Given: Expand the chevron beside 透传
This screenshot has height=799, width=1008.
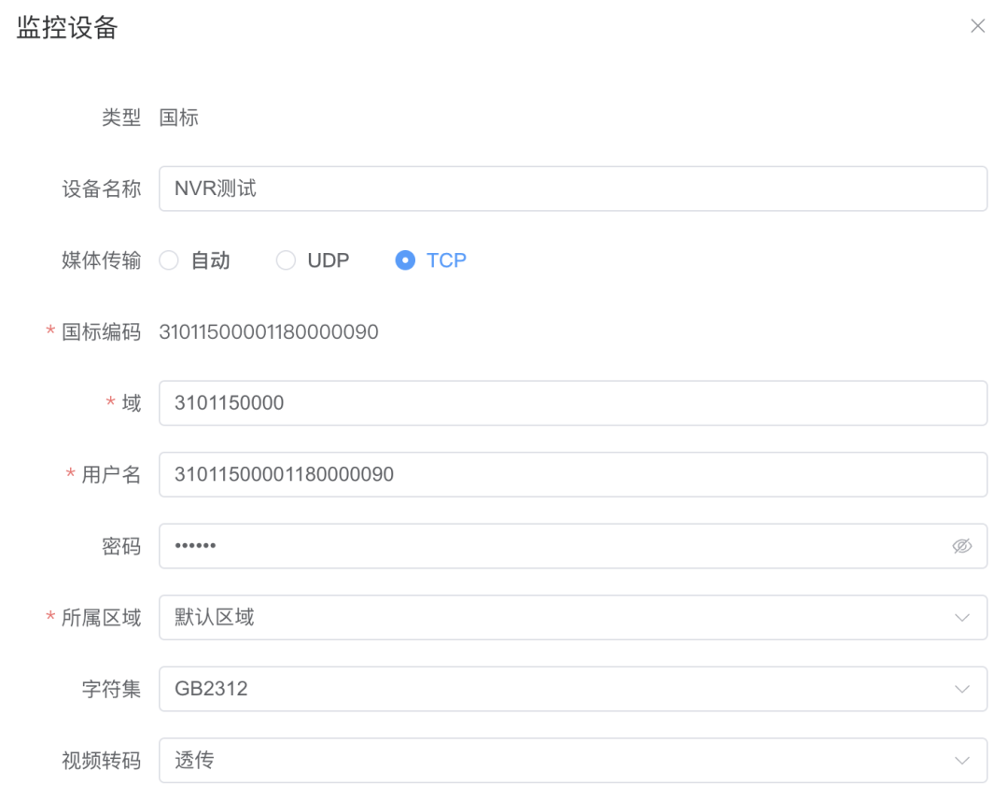Looking at the screenshot, I should click(964, 761).
